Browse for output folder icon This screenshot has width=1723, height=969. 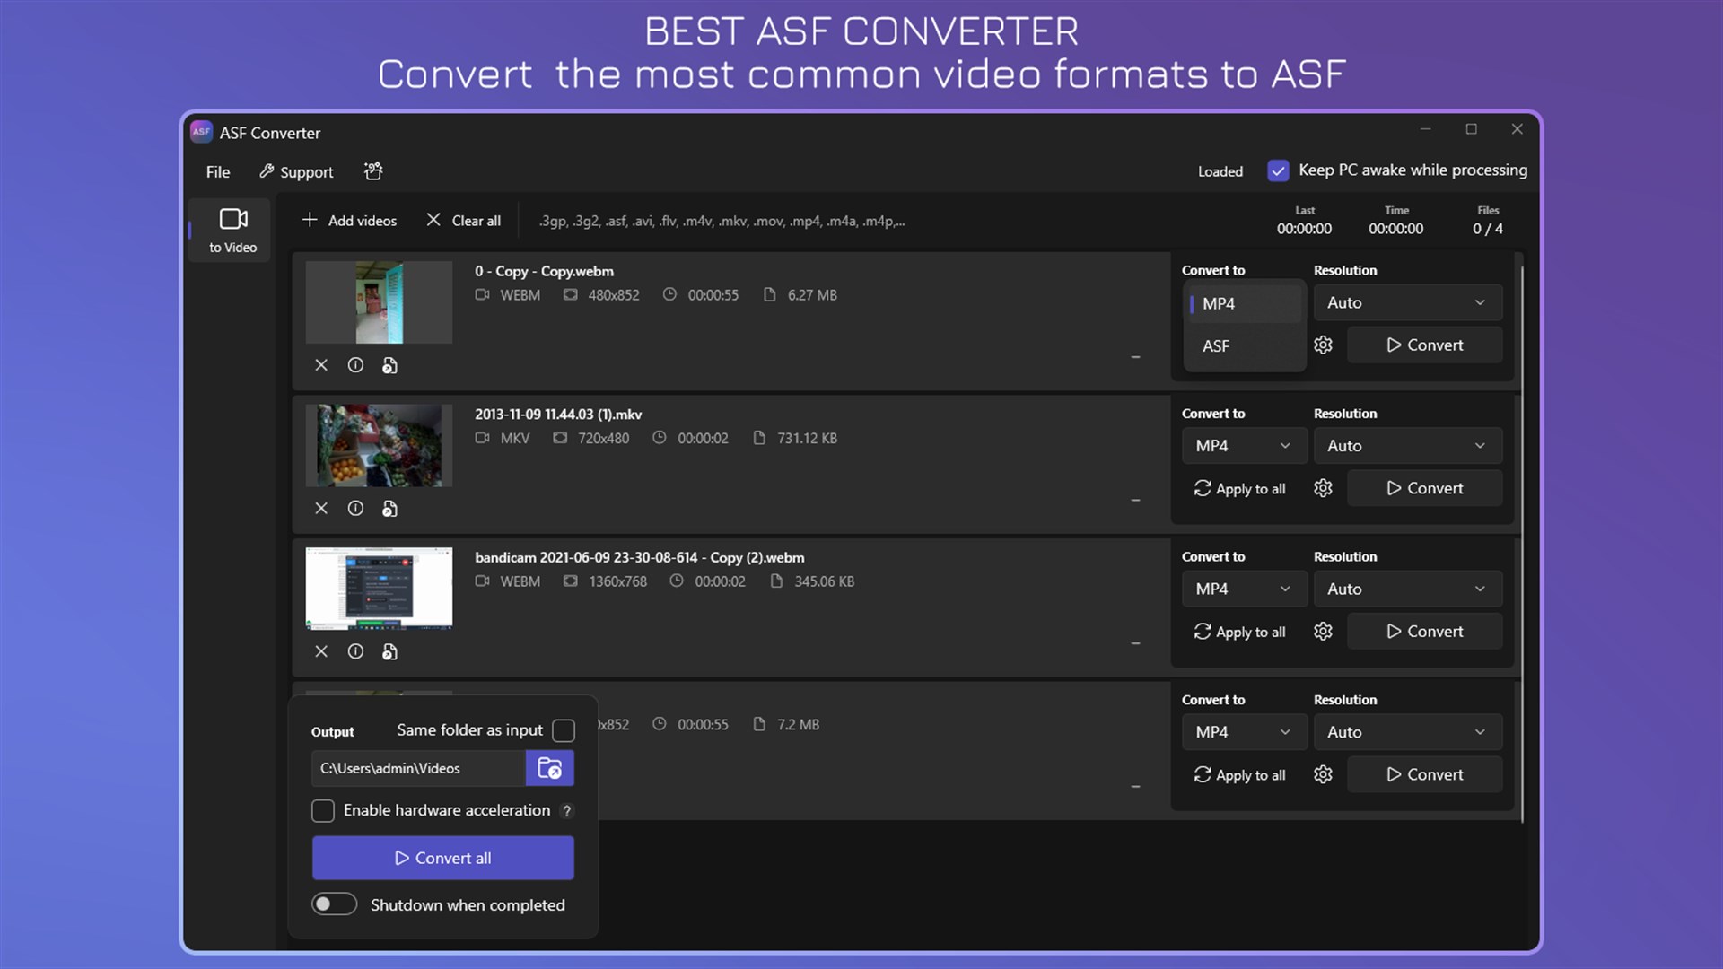[x=549, y=768]
